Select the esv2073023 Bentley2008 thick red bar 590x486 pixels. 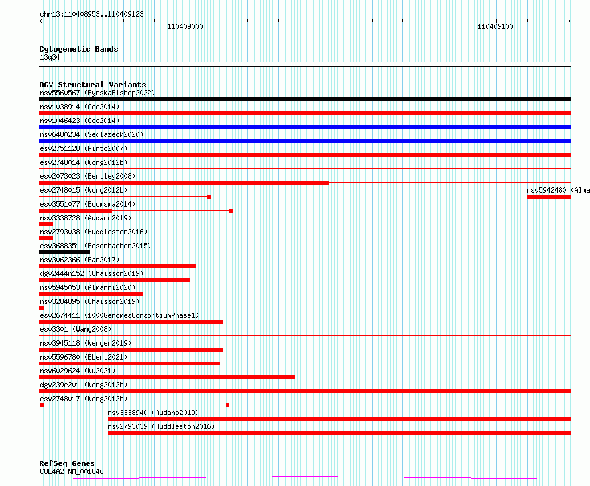coord(184,183)
